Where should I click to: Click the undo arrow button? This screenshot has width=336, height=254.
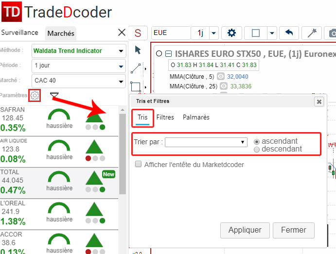pyautogui.click(x=289, y=33)
